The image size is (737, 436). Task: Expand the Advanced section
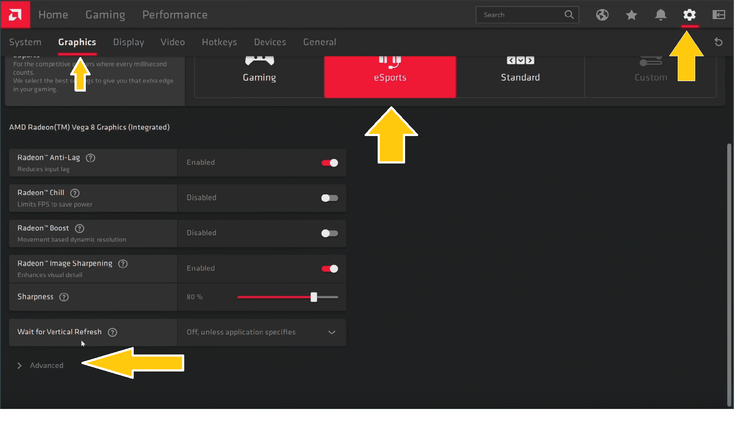click(46, 365)
